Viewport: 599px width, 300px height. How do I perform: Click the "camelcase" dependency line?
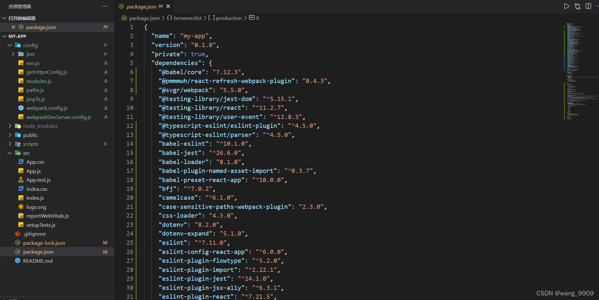pos(198,197)
